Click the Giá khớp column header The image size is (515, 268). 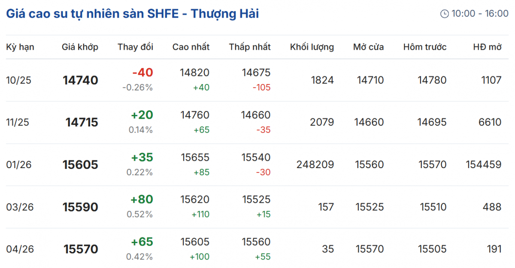(x=80, y=47)
